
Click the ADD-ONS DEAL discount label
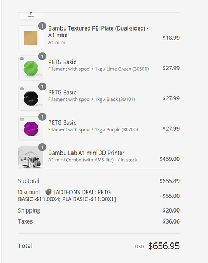coord(67,196)
